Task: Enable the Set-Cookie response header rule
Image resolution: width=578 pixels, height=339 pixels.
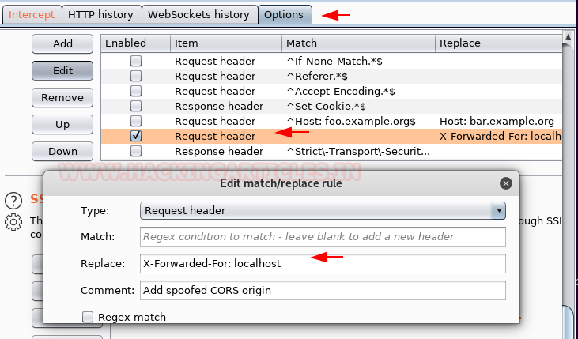Action: tap(136, 106)
